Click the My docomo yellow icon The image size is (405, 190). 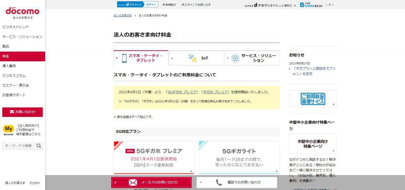click(x=8, y=130)
